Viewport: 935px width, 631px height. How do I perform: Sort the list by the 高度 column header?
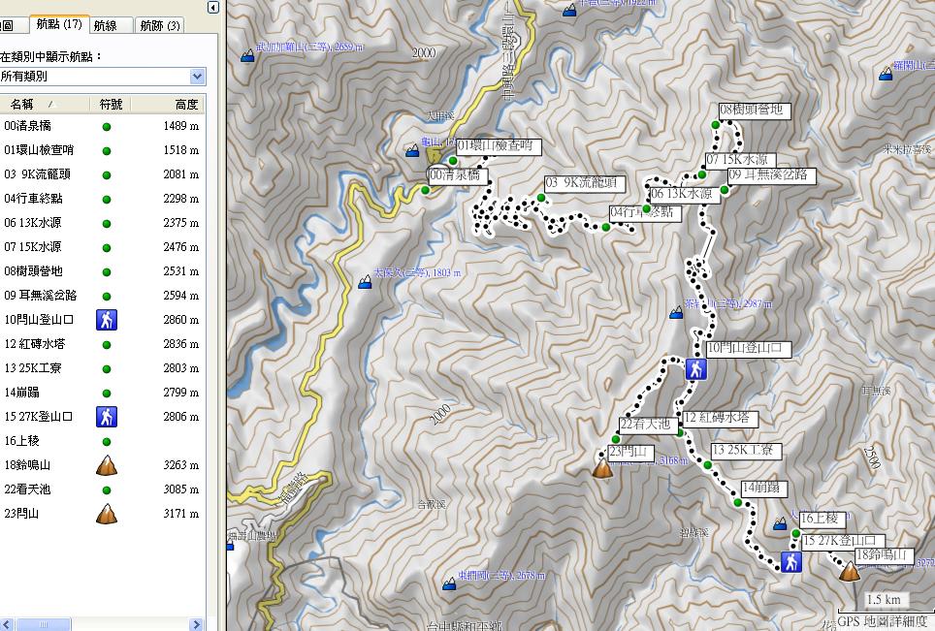tap(168, 105)
